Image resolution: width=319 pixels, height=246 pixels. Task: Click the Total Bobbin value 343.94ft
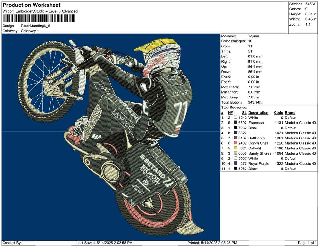coord(255,102)
